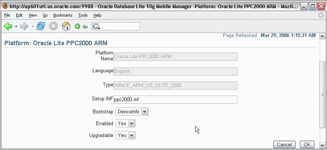Click the timestamp 'Mar 29, 2006 1:15:31 AM'
The image size is (327, 150).
[288, 36]
